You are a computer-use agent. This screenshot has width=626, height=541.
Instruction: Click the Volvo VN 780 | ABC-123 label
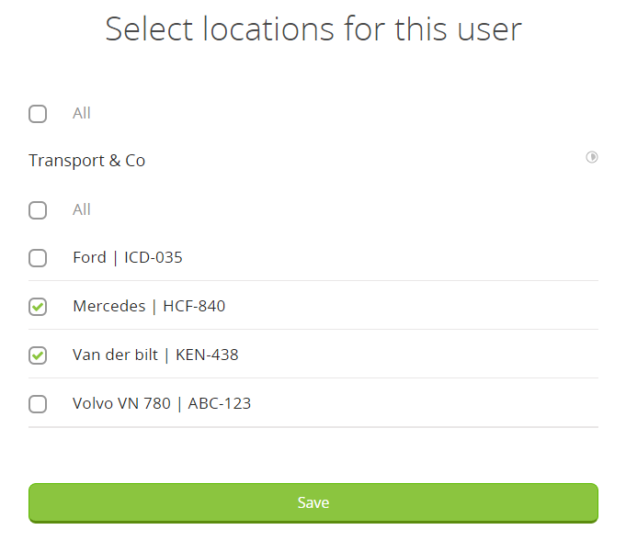162,404
